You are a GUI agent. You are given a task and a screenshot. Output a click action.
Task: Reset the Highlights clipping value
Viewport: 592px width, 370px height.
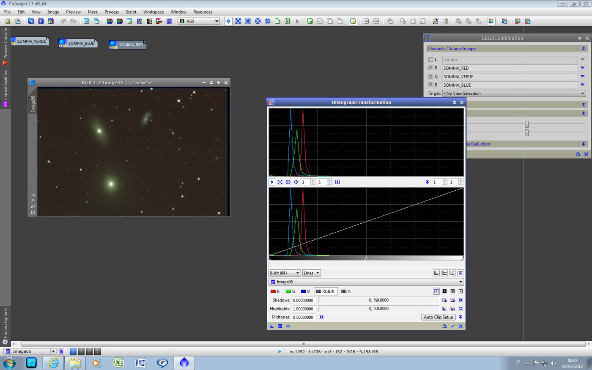(460, 309)
